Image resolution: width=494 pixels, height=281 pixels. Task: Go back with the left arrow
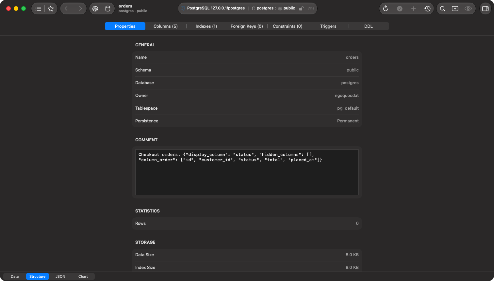(66, 9)
